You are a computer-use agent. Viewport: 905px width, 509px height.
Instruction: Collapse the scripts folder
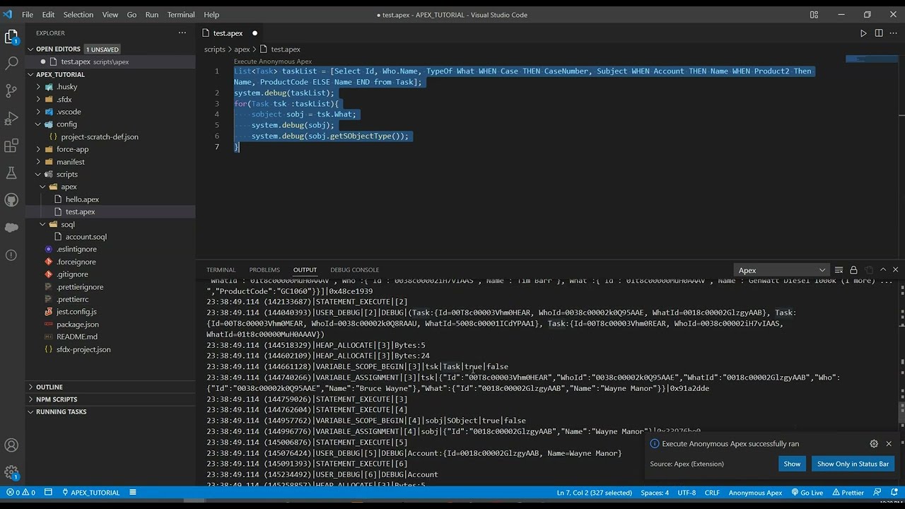(110, 175)
